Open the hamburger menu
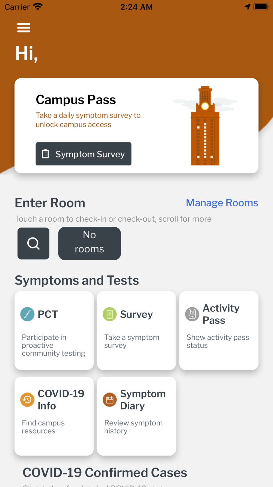 click(x=24, y=28)
